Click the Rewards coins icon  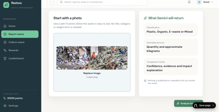(5, 50)
